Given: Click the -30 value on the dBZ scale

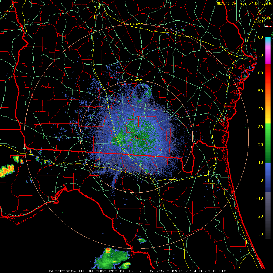Looking at the screenshot, I should click(x=259, y=234).
